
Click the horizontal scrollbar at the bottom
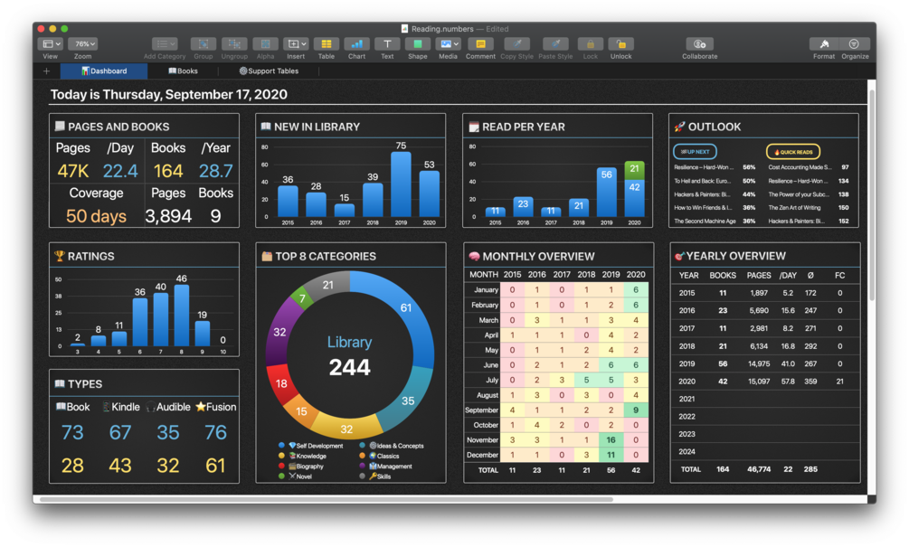pyautogui.click(x=326, y=499)
